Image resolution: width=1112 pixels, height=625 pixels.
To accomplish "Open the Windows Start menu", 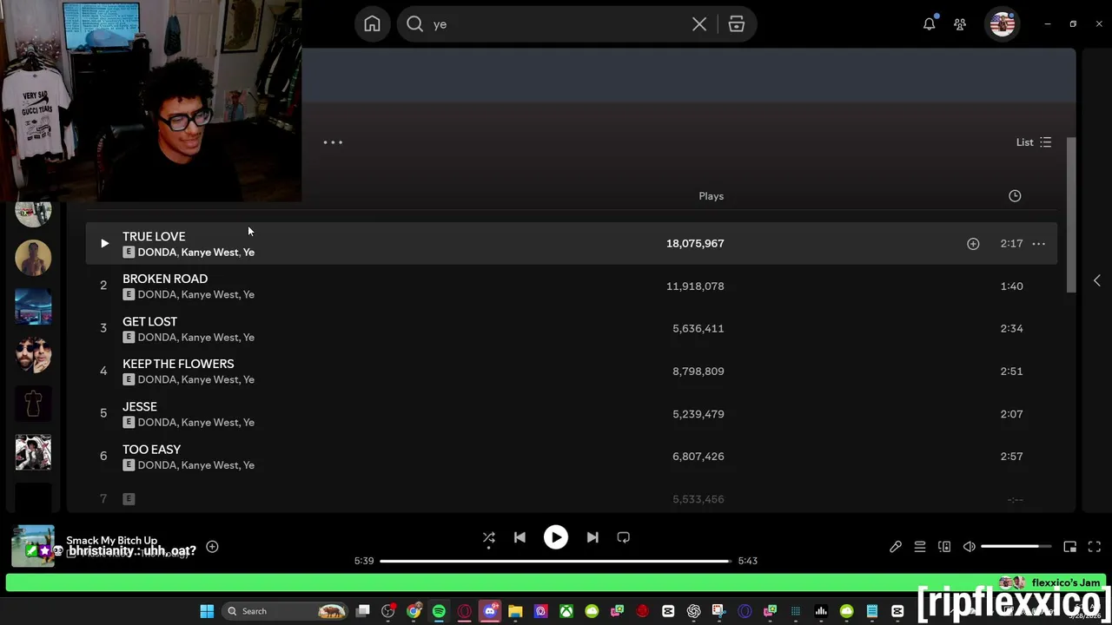I will pyautogui.click(x=207, y=611).
